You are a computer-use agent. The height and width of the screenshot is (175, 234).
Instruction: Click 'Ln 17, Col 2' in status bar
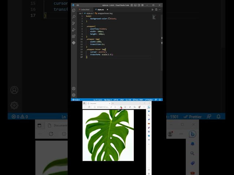(x=98, y=100)
